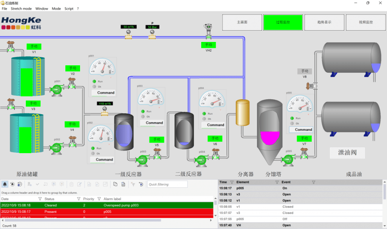
Task: Open the Date column filter funnel
Action: pos(40,199)
